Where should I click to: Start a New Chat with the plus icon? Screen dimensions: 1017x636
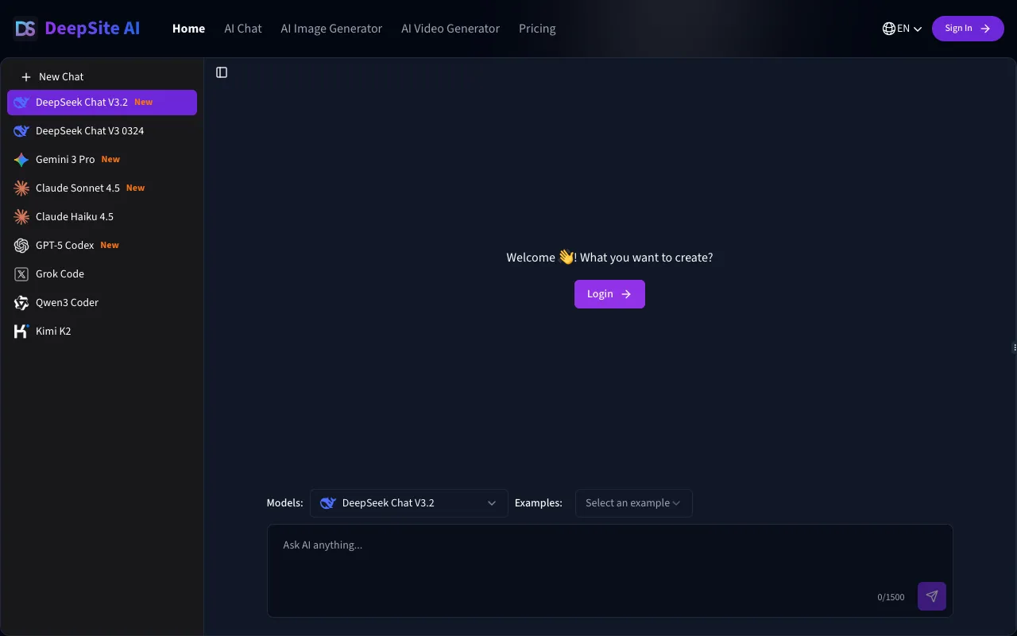(28, 76)
